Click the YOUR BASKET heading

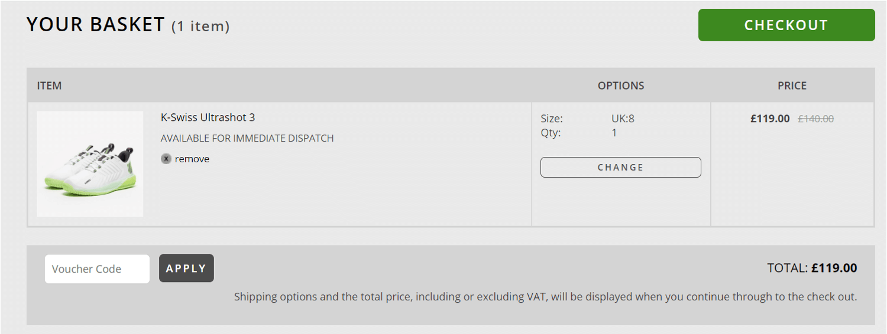(95, 25)
